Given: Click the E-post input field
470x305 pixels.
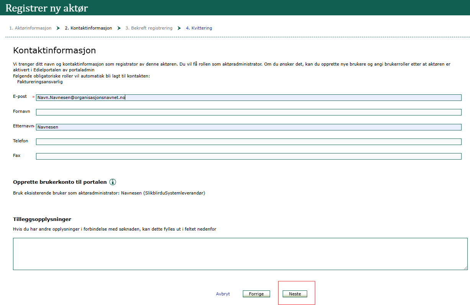Looking at the screenshot, I should 249,97.
